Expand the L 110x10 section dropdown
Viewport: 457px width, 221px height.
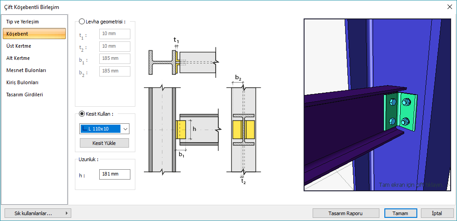tap(125, 129)
